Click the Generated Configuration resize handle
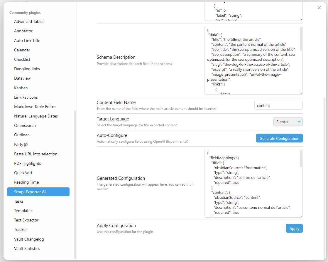The height and width of the screenshot is (262, 328). coord(301,216)
